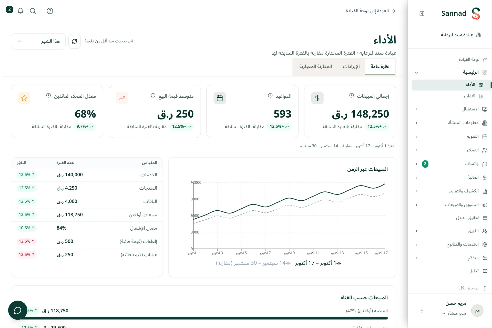The height and width of the screenshot is (328, 492).
Task: Click info icon next to معدل العملاء العائدين
Action: 48,96
